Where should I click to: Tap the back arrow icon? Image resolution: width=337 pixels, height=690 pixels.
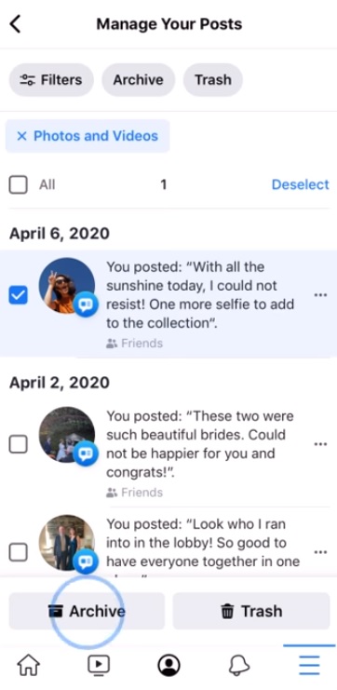pyautogui.click(x=15, y=24)
